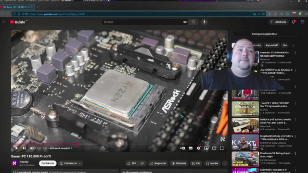The width and height of the screenshot is (308, 173).
Task: Open the player settings gear
Action: pos(198,148)
